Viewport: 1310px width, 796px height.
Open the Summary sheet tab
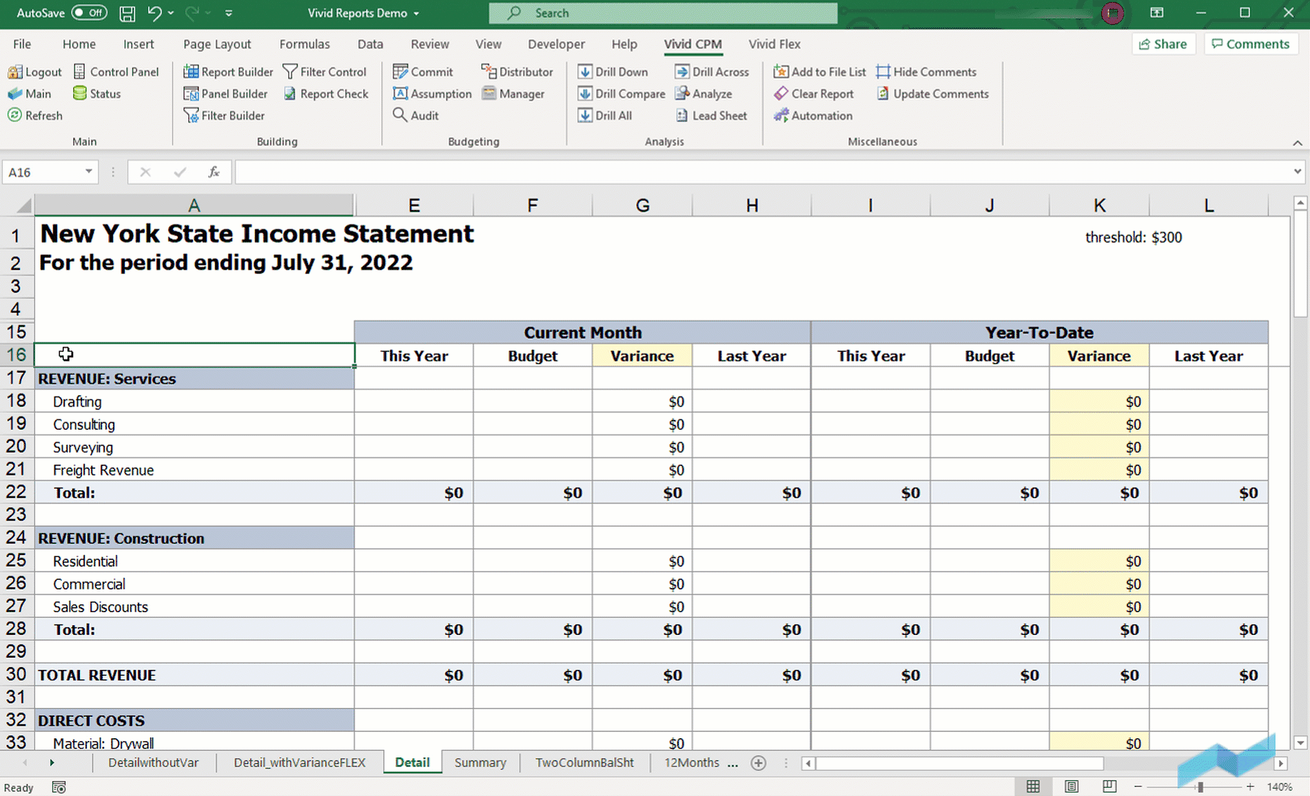(480, 762)
